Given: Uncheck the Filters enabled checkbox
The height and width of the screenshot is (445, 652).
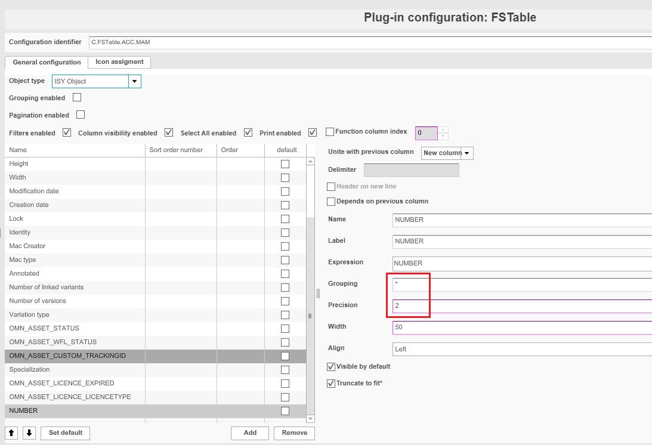Looking at the screenshot, I should tap(67, 132).
